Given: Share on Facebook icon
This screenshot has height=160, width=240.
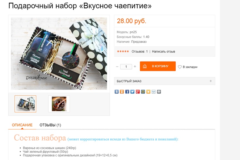Looking at the screenshot, I should [x=127, y=92].
